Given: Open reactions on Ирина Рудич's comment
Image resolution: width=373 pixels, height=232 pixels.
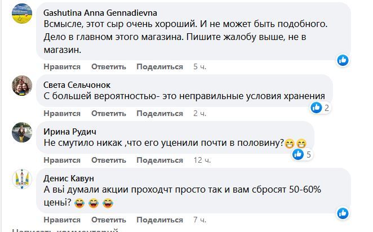Looking at the screenshot, I should pos(301,154).
